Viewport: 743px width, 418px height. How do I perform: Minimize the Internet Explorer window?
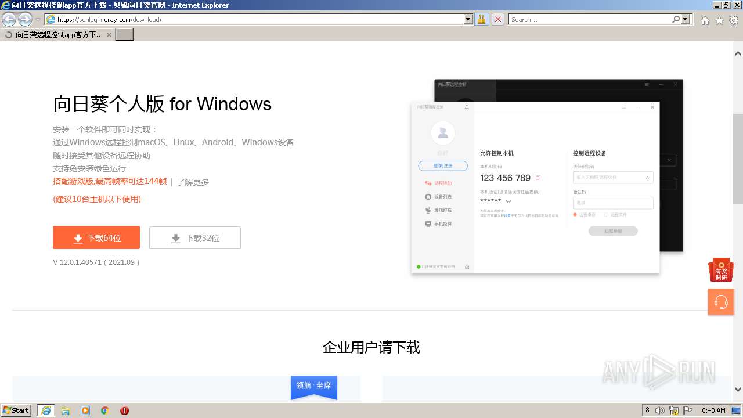pyautogui.click(x=717, y=5)
